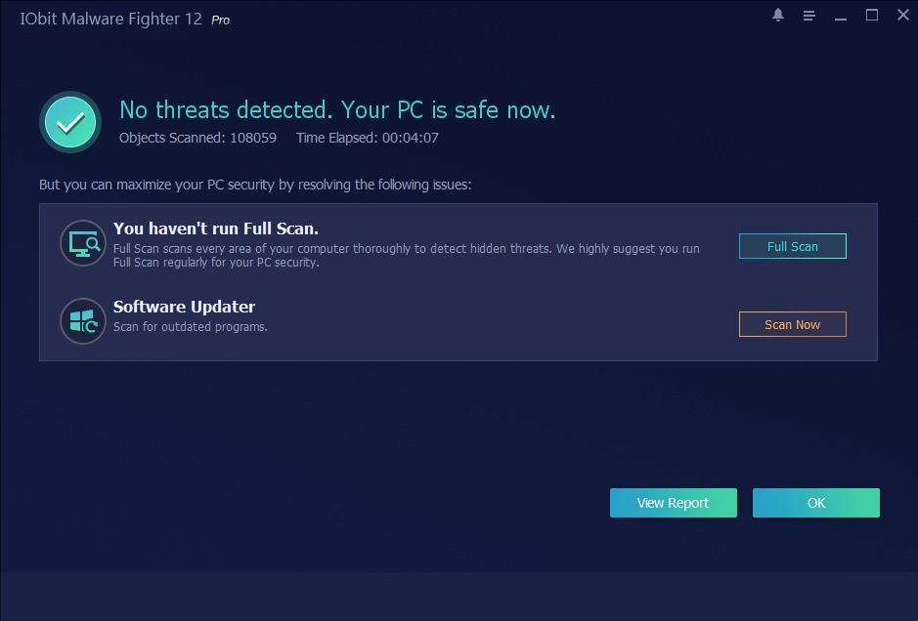Click the Full Scan monitor magnifier icon

point(83,243)
